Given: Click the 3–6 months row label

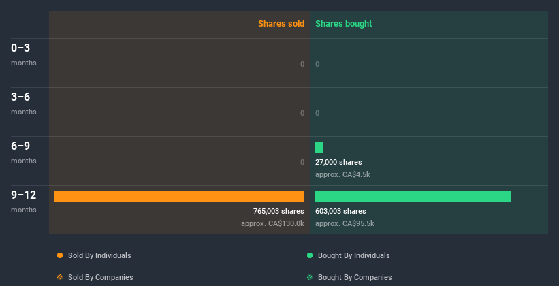Looking at the screenshot, I should [x=24, y=104].
